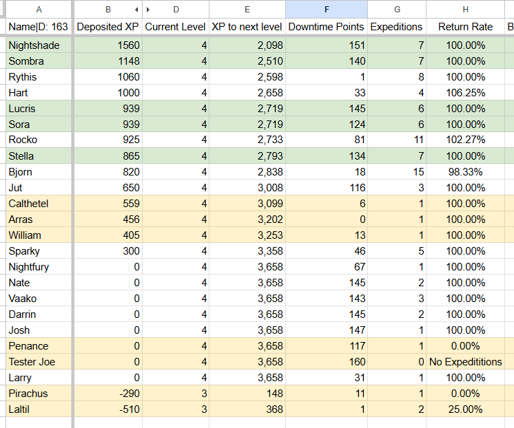Screen dimensions: 514x428
Task: Select column F header
Action: click(x=326, y=10)
